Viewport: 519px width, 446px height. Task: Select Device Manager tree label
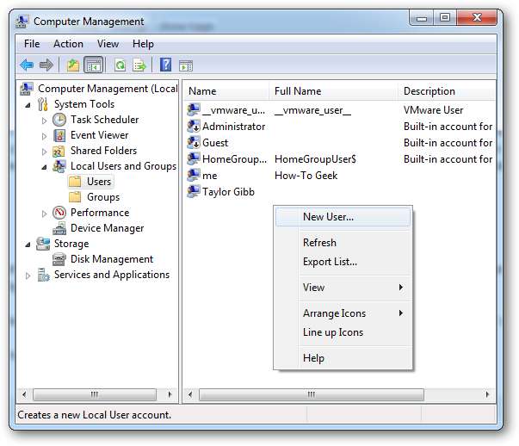[x=108, y=228]
